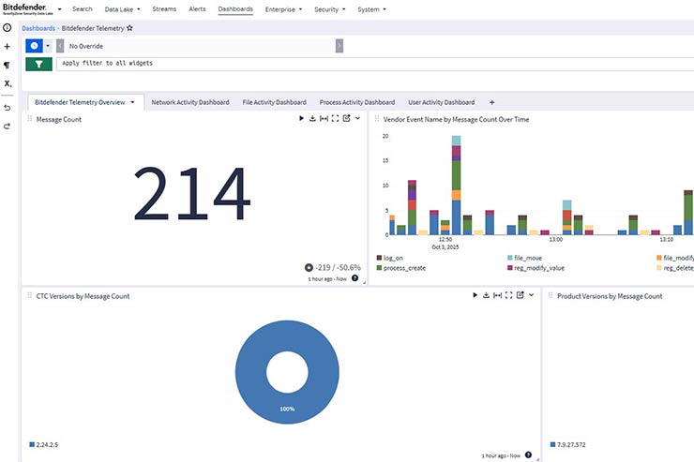
Task: Download the Message Count widget data
Action: [312, 119]
